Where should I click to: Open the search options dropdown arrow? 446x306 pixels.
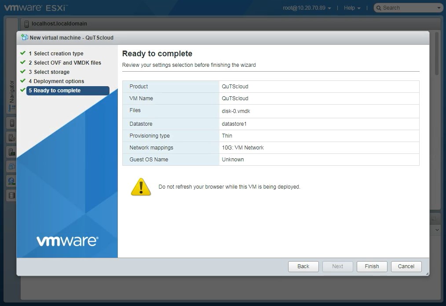439,8
